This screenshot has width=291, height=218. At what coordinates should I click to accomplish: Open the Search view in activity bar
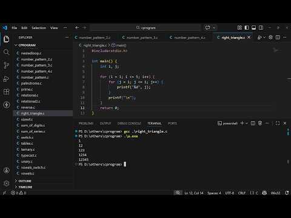pos(6,52)
